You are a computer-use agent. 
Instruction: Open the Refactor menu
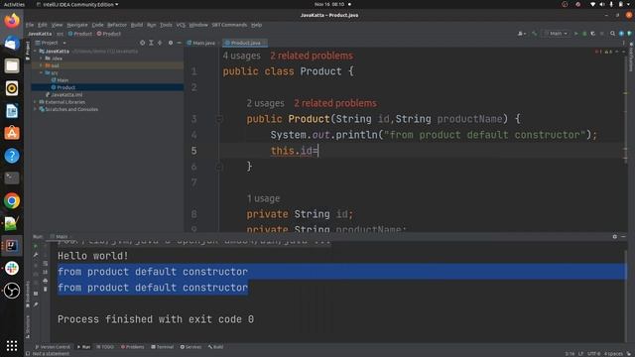click(117, 25)
